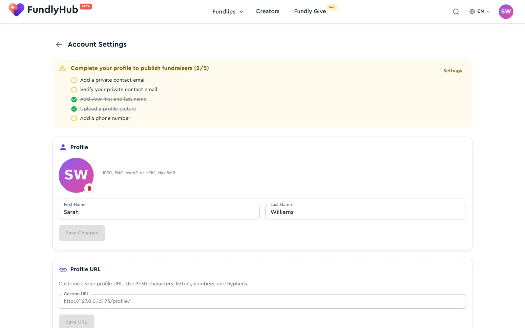Open the search magnifier icon

tap(456, 12)
